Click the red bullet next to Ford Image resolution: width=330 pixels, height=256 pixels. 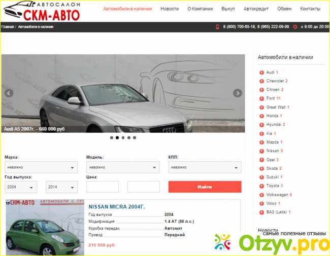tap(261, 98)
